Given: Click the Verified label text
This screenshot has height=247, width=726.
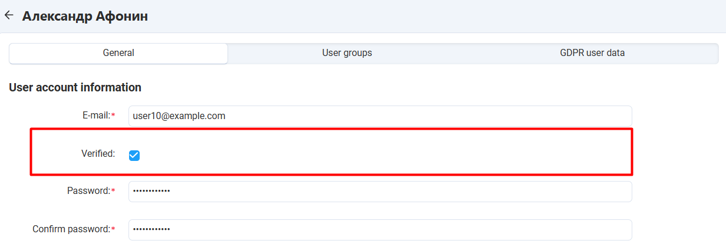Looking at the screenshot, I should [x=98, y=154].
